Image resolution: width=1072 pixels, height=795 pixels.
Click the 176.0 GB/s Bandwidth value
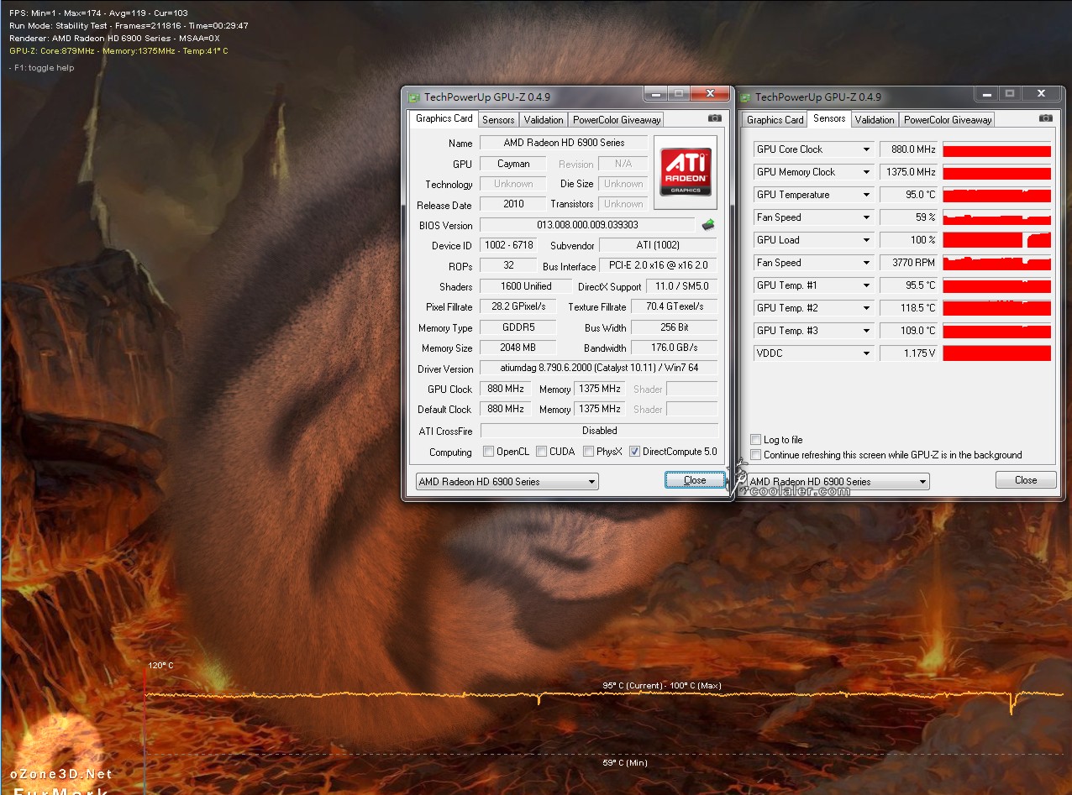pos(675,348)
